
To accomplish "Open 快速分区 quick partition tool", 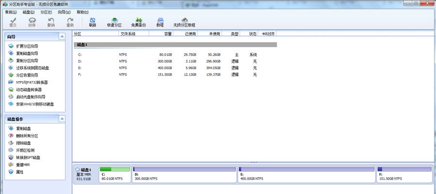I will [x=114, y=22].
